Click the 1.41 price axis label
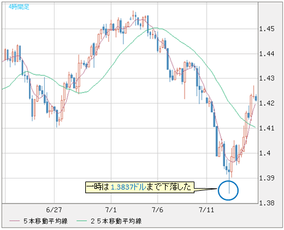Screen dimensions: 284x230 pyautogui.click(x=267, y=128)
